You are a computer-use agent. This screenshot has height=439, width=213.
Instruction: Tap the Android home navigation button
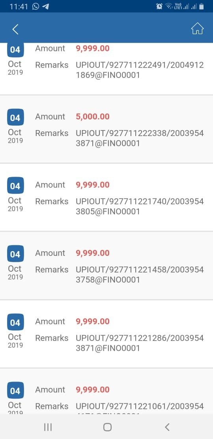coord(107,427)
